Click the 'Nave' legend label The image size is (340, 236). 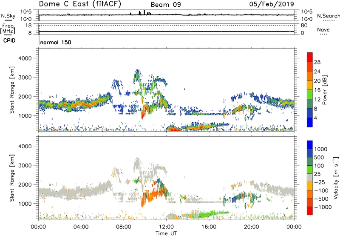click(x=323, y=30)
